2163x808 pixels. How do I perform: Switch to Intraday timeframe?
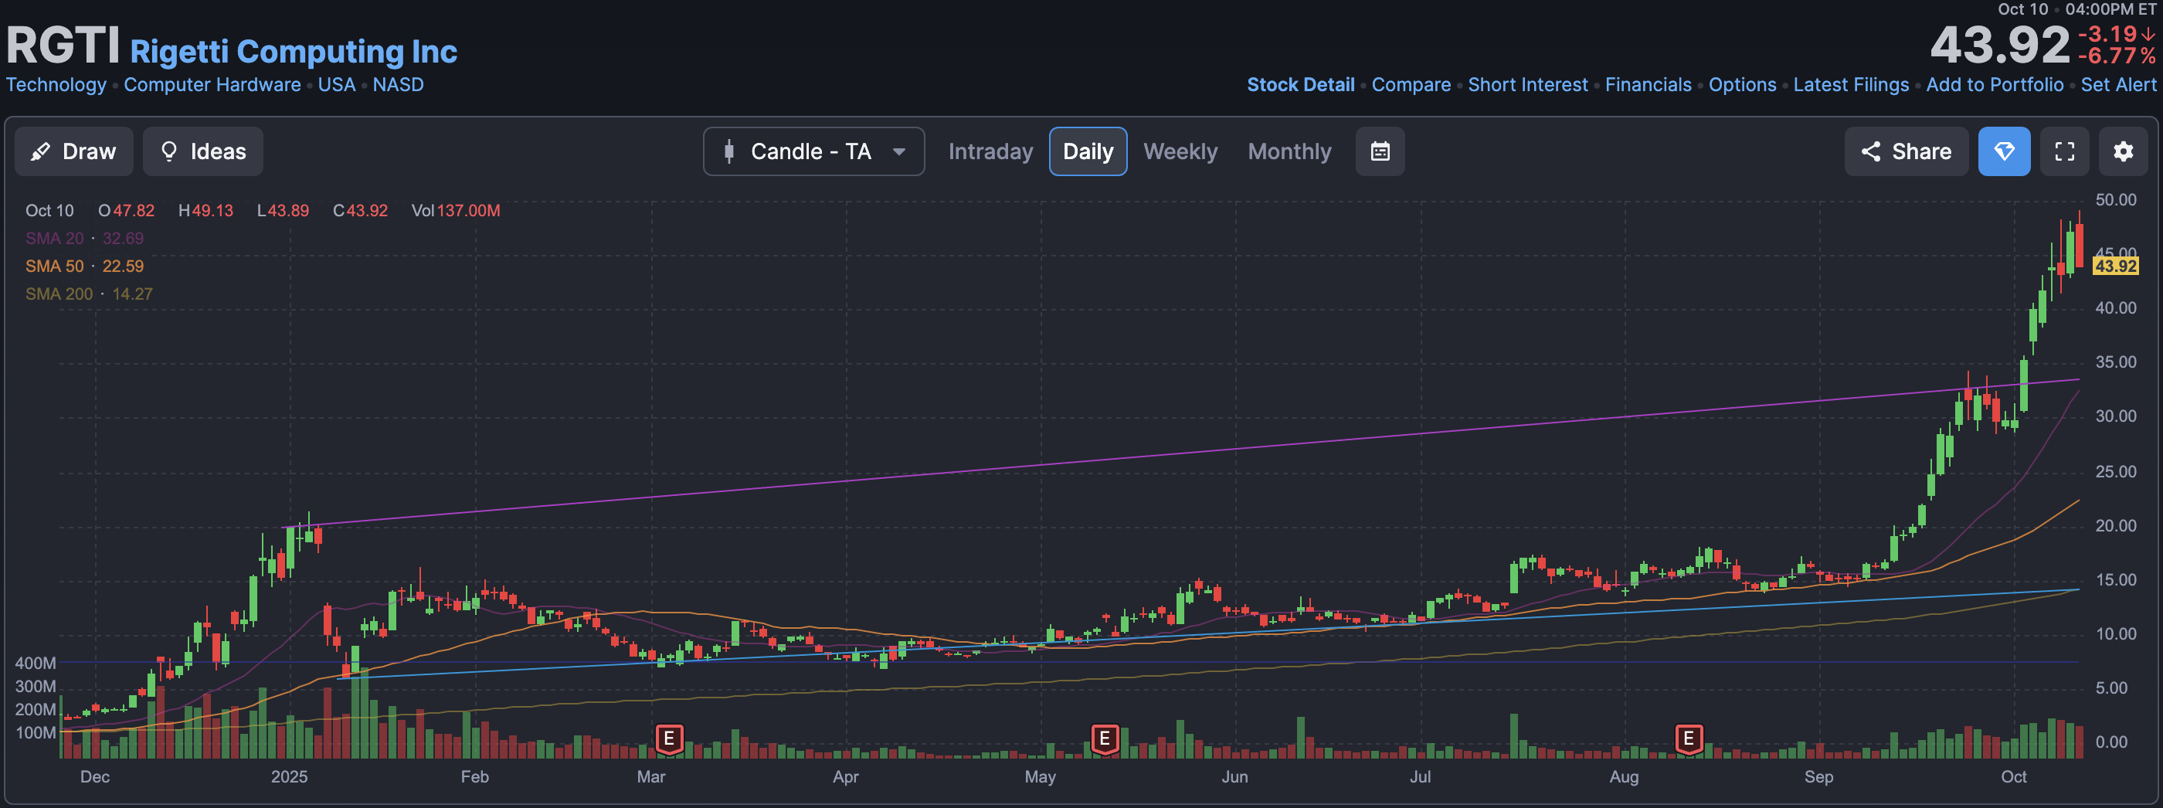point(990,151)
